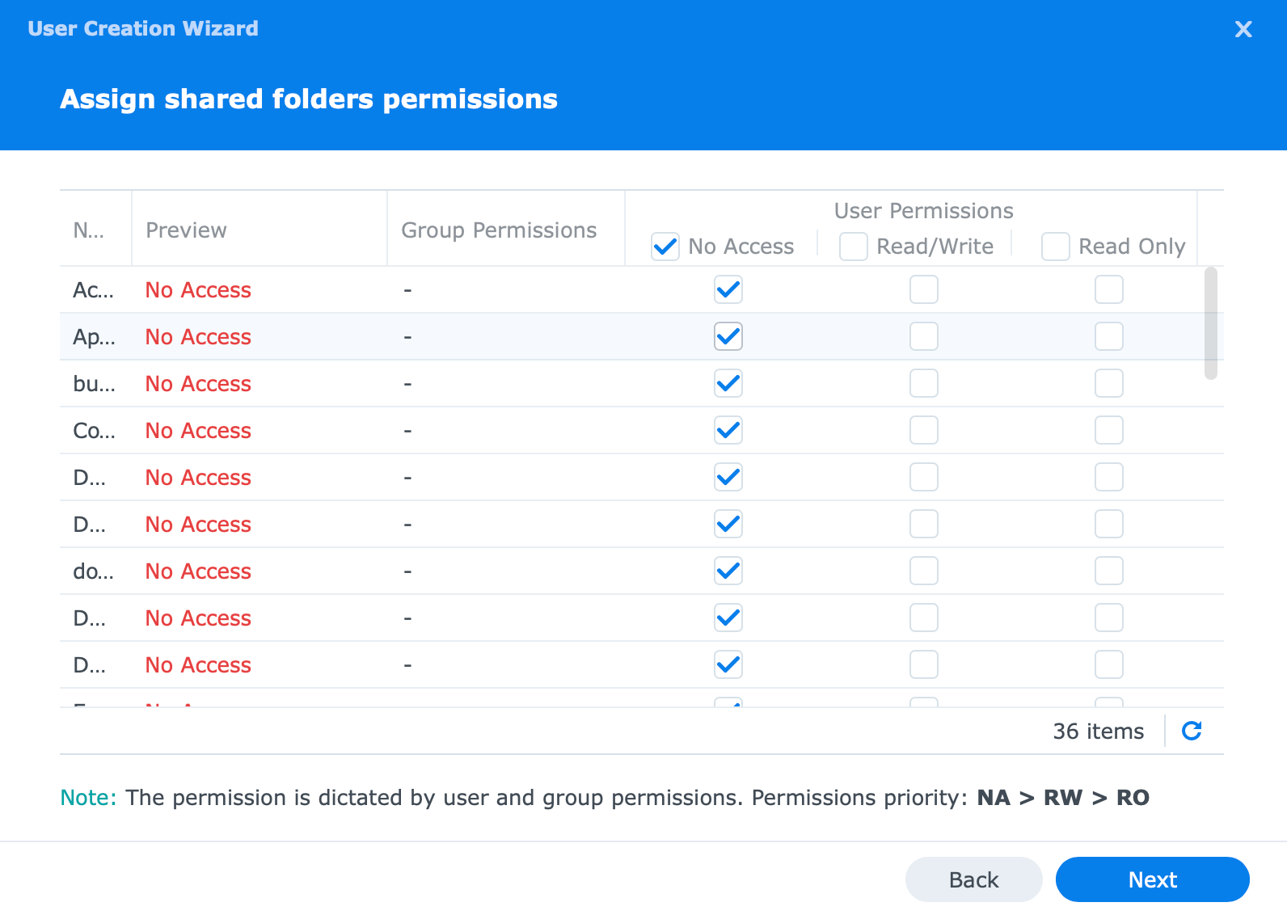Image resolution: width=1287 pixels, height=915 pixels.
Task: Enable Read/Write for the Ac... folder
Action: point(924,289)
